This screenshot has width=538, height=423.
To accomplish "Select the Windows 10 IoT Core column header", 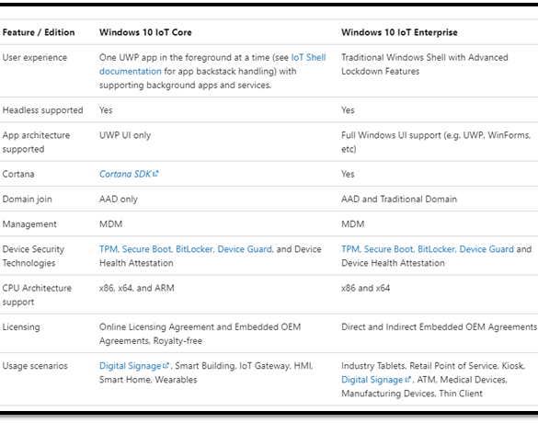I will (145, 32).
